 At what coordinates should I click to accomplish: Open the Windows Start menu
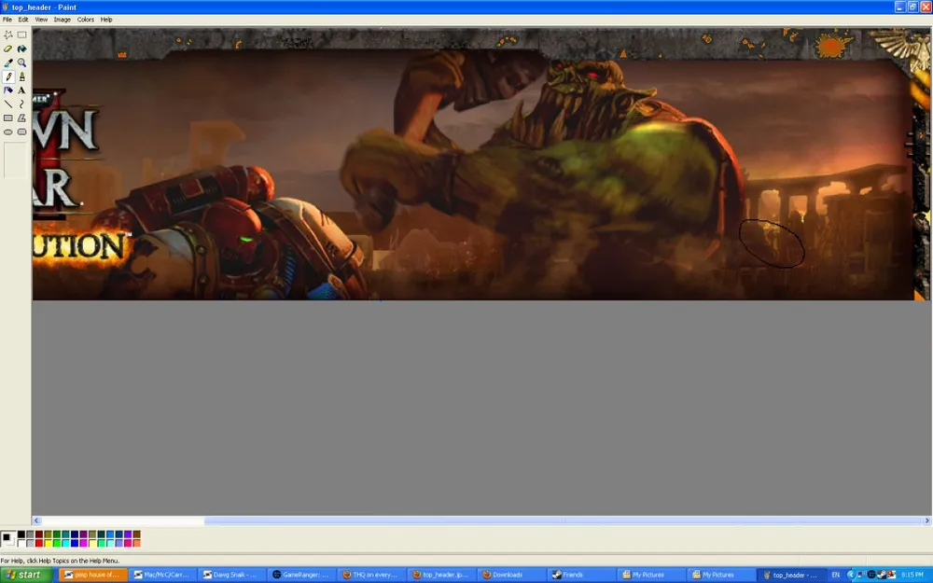(27, 575)
